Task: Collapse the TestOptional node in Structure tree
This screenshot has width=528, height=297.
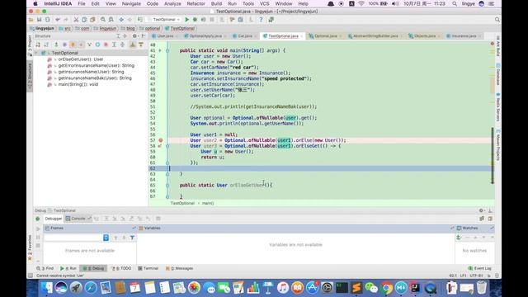Action: pyautogui.click(x=36, y=53)
